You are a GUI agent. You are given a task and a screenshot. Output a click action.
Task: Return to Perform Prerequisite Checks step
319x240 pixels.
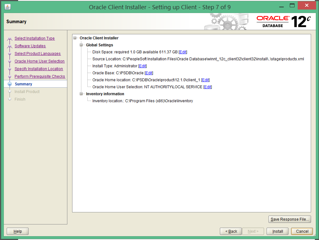coord(40,77)
